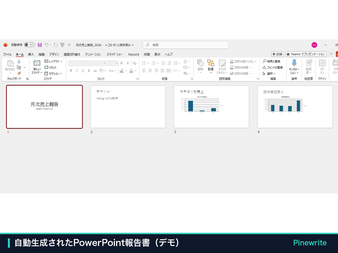Toggle the 自動保存 autosave switch
Image resolution: width=338 pixels, height=253 pixels.
coord(29,45)
